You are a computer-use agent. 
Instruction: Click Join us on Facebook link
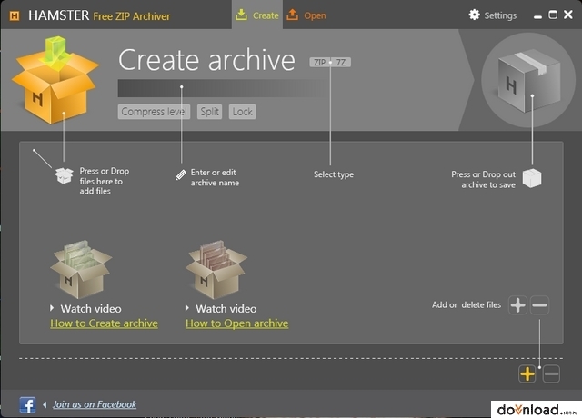click(x=95, y=404)
